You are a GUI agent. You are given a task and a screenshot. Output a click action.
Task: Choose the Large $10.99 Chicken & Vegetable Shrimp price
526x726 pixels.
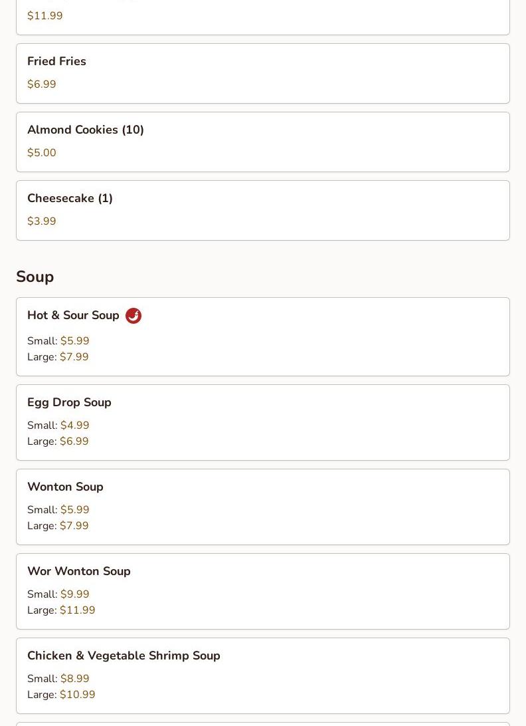(77, 695)
